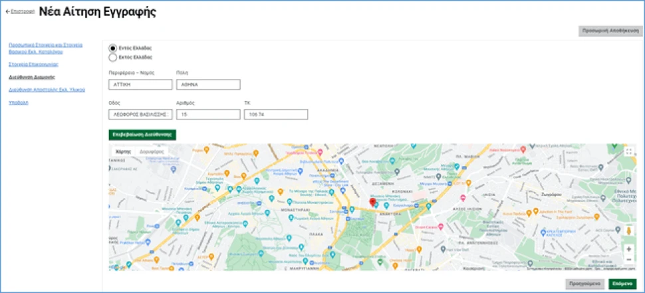Zoom in the map with plus button

(x=629, y=248)
